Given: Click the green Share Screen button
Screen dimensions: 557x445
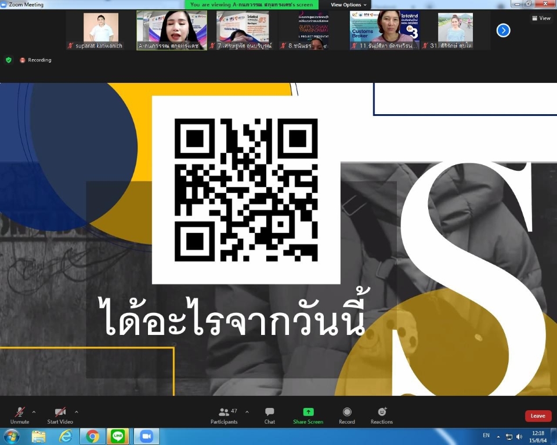Looking at the screenshot, I should tap(308, 415).
